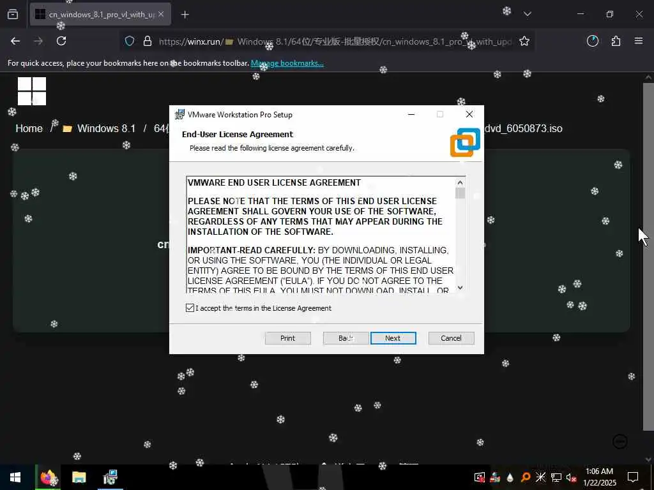The image size is (654, 490).
Task: Click the 'End-User License Agreement' heading
Action: 238,134
